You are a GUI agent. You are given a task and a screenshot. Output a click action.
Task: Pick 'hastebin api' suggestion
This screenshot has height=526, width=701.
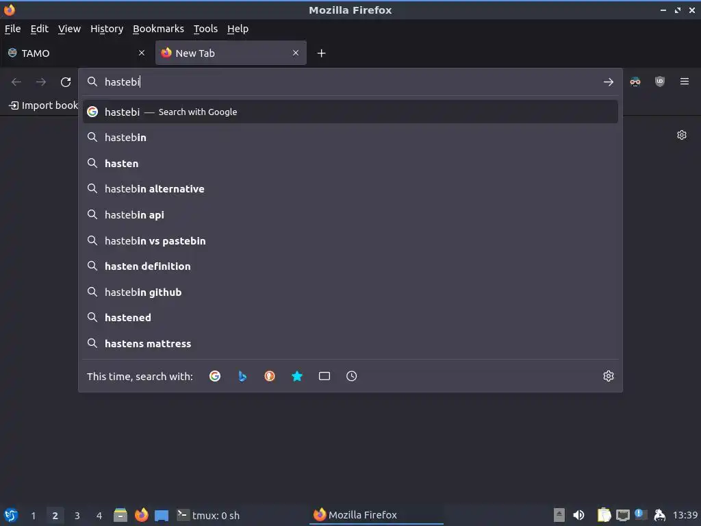point(350,214)
